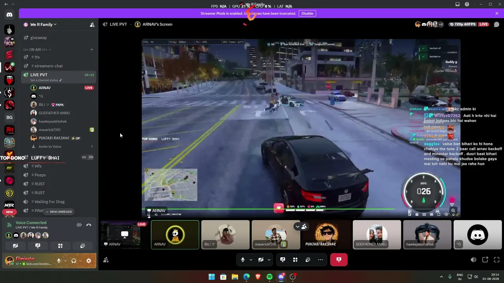504x283 pixels.
Task: Set a channel status for LIVE PVT
Action: (46, 80)
